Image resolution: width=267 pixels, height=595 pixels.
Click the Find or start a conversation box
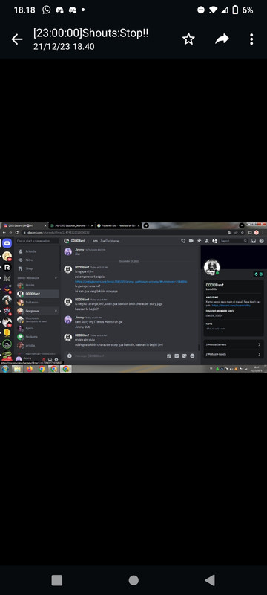37,241
